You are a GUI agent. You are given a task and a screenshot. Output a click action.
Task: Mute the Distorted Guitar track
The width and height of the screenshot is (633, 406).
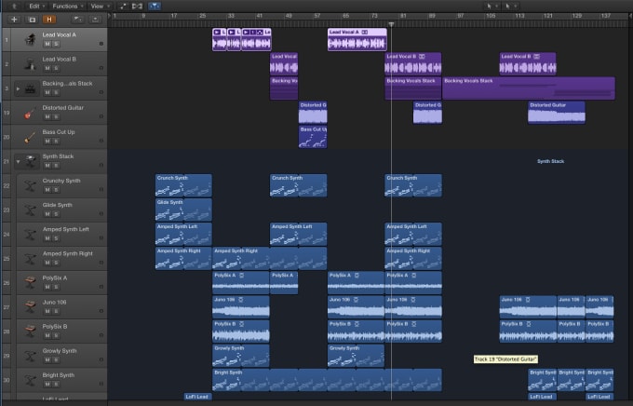pos(47,116)
